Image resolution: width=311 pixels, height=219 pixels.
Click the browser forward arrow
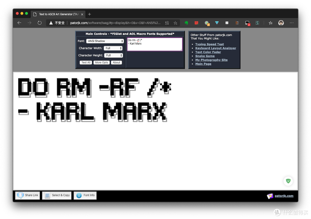click(29, 23)
